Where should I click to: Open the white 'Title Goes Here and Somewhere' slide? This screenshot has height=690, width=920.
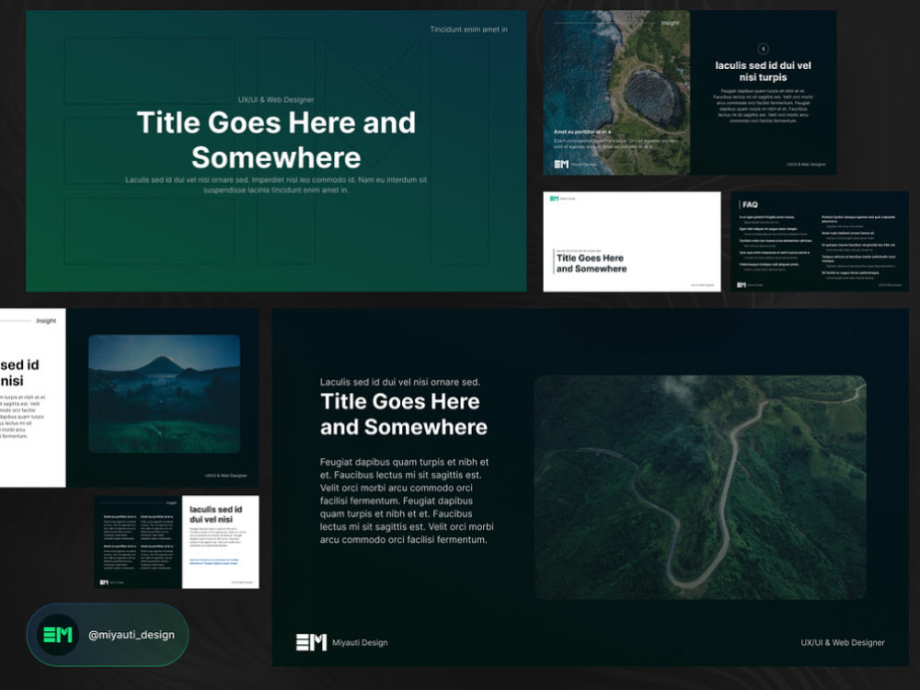click(632, 242)
